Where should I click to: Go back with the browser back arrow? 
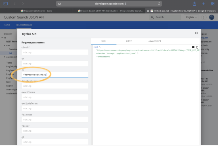15,4
